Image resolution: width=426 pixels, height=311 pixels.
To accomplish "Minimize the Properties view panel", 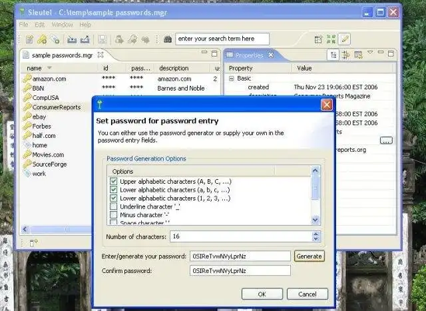I will coord(381,52).
